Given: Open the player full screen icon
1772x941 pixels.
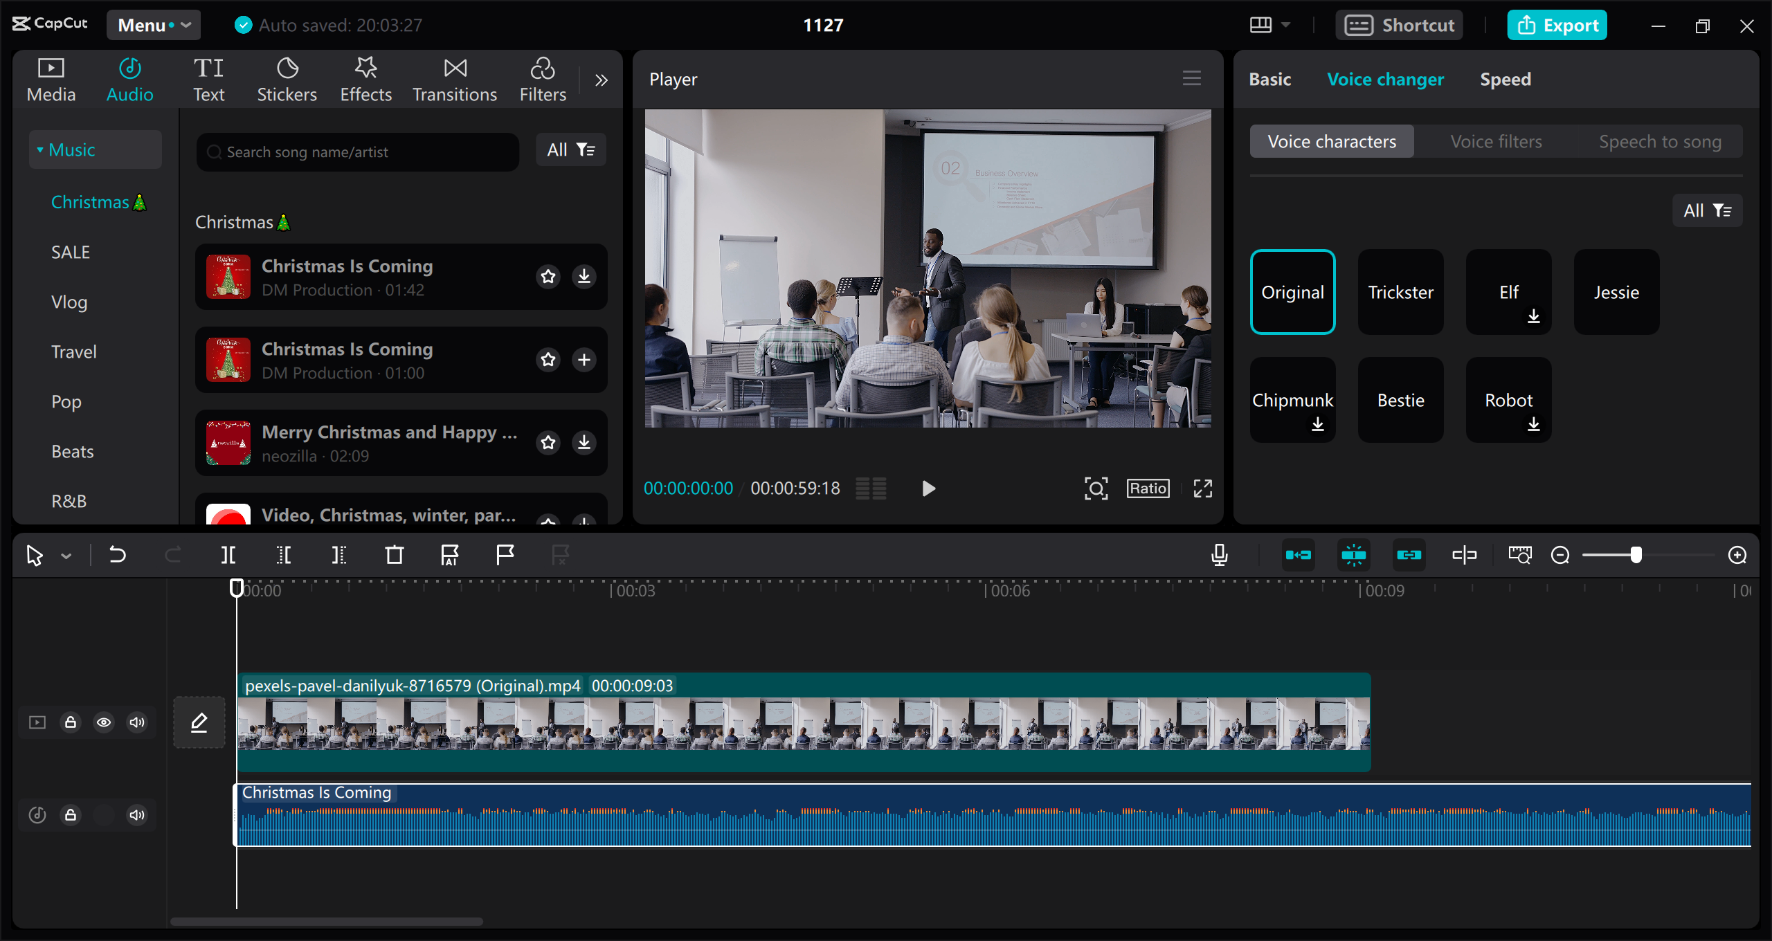Looking at the screenshot, I should pyautogui.click(x=1203, y=488).
